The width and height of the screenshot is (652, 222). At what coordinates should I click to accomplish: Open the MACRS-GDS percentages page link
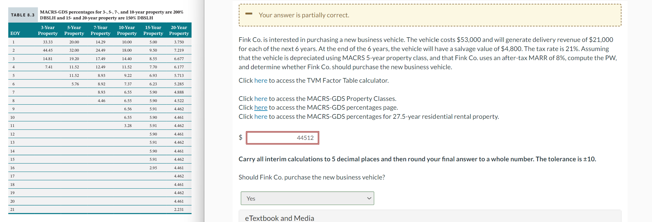point(261,107)
